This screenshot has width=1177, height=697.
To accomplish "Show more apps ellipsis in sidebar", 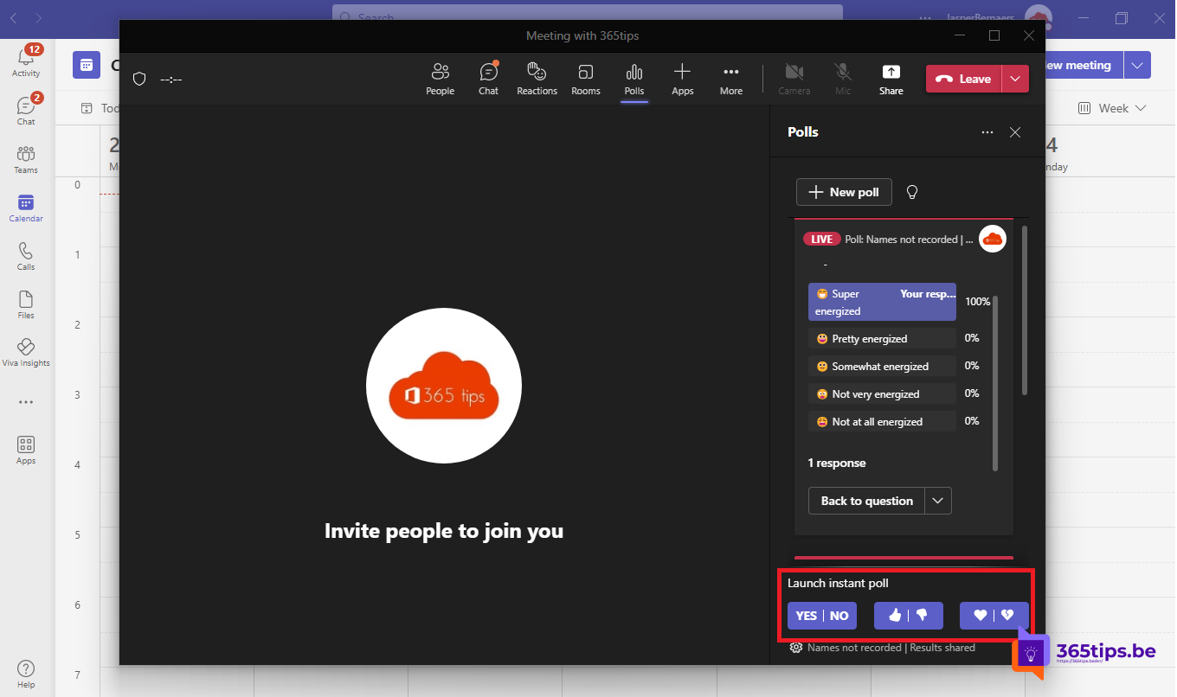I will coord(26,402).
